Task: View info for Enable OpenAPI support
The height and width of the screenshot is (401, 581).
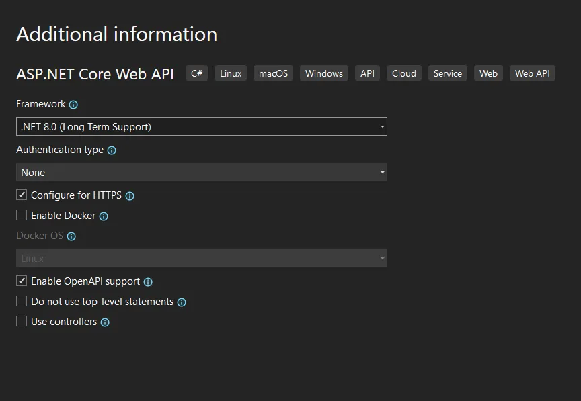Action: (147, 281)
